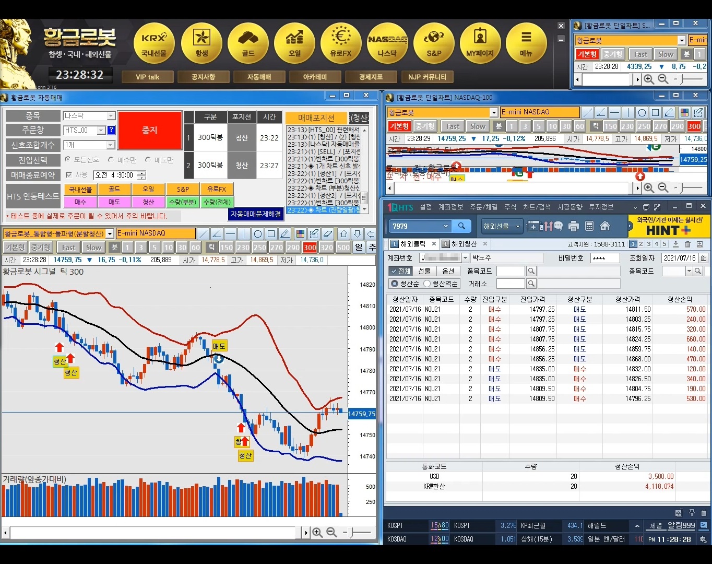Open calculator icon in 1QHTS toolbar
Screen dimensions: 712x564
coord(589,226)
